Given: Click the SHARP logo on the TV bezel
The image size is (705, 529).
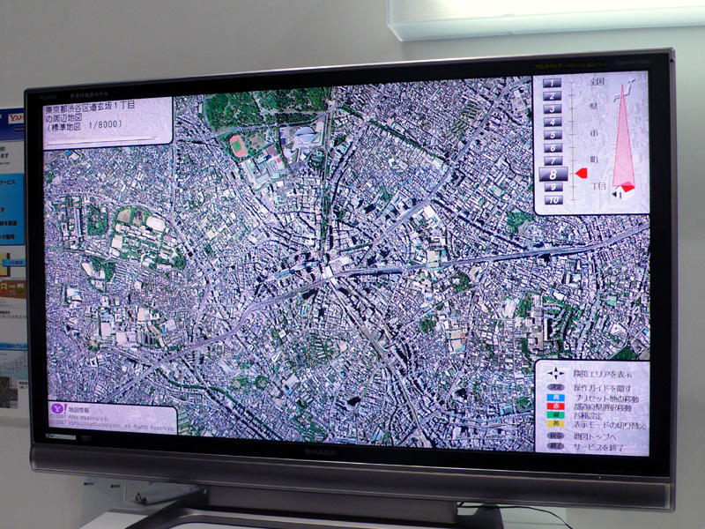Looking at the screenshot, I should click(x=320, y=451).
